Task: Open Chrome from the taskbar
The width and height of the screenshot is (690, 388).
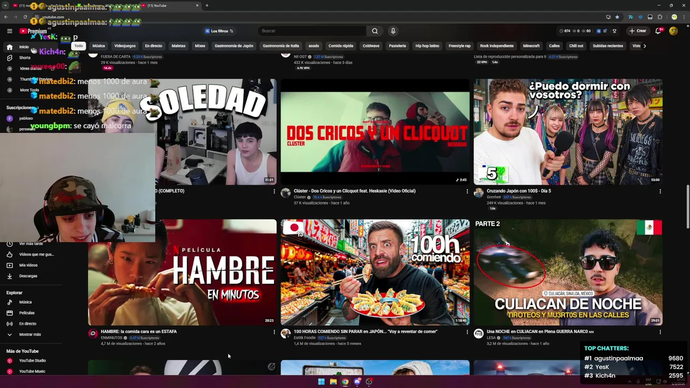Action: coord(345,382)
